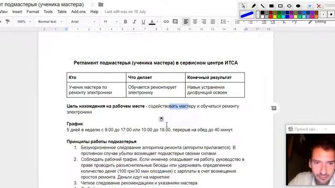Insert a comment using toolbar icon
Viewport: 335px width, 188px height.
tap(175, 21)
